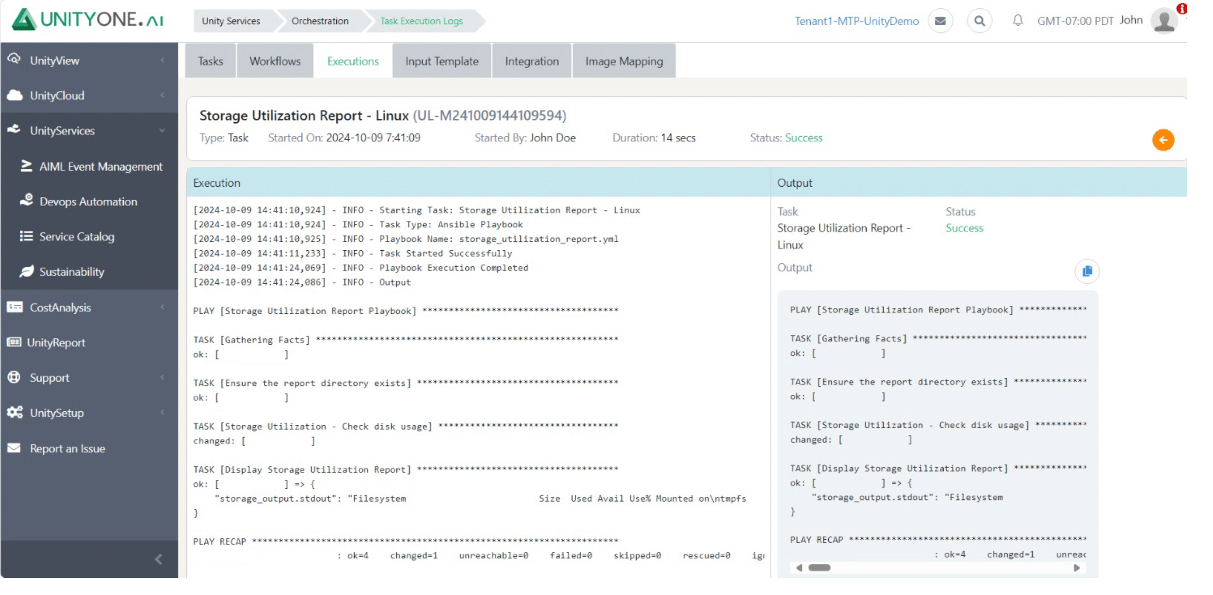
Task: Click the Output panel Success status
Action: click(x=964, y=228)
